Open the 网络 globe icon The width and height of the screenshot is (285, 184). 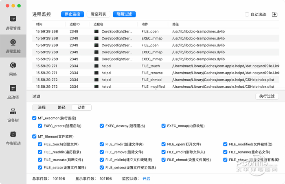point(13,65)
